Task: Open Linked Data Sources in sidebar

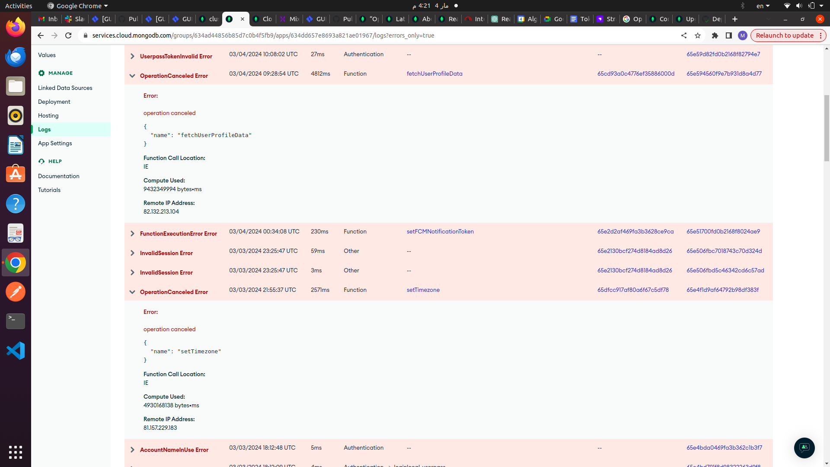Action: (x=65, y=88)
